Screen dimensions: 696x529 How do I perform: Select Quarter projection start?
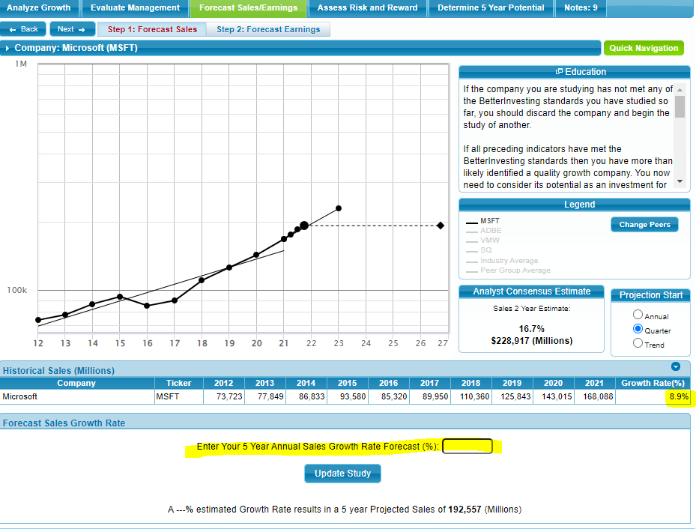click(x=638, y=329)
